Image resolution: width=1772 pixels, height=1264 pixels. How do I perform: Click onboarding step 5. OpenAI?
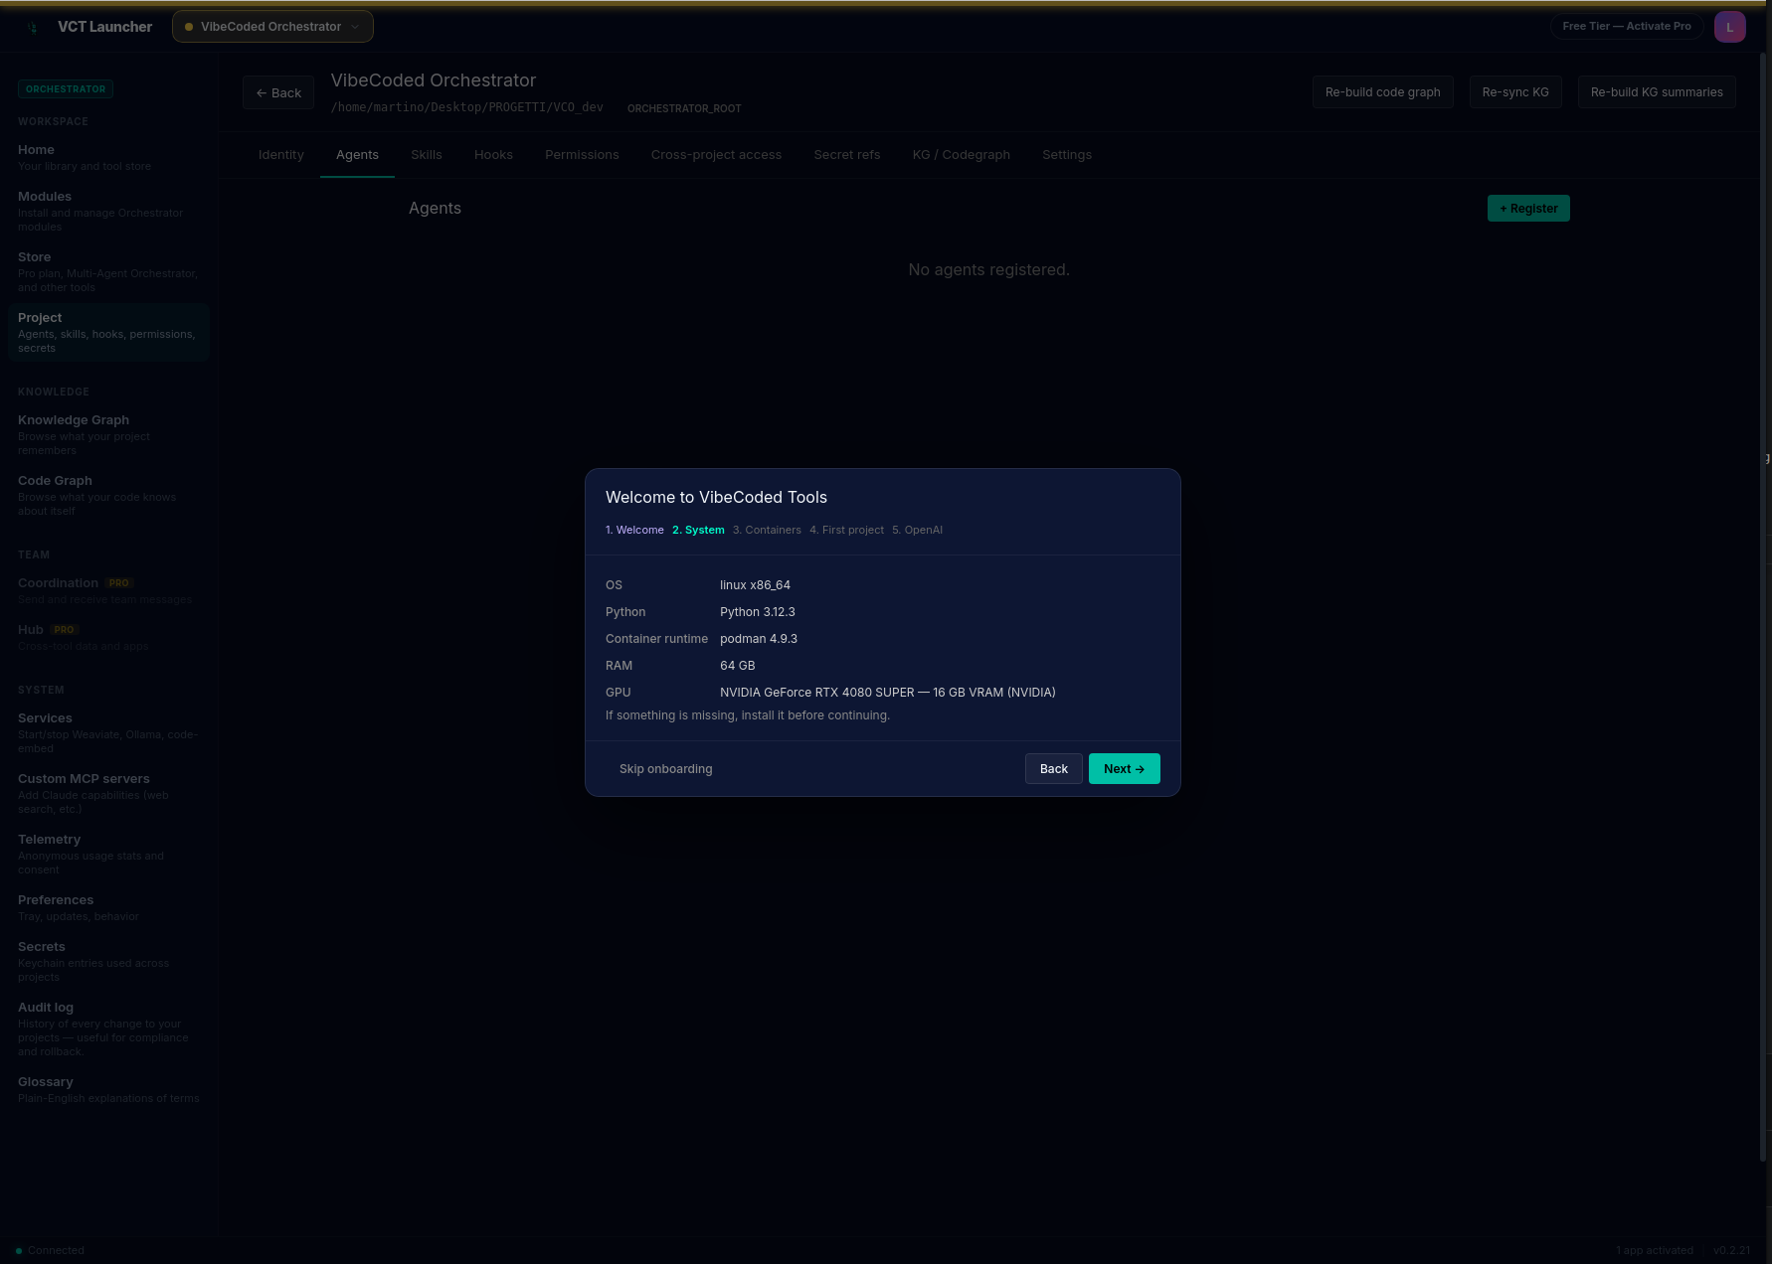point(917,530)
